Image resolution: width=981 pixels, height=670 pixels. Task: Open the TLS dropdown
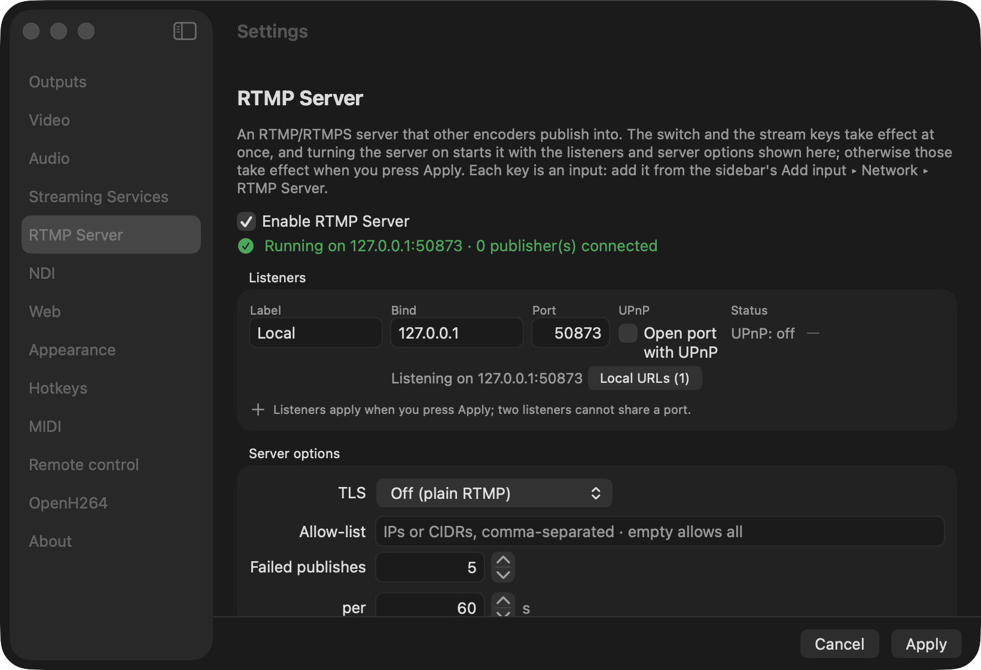click(494, 493)
